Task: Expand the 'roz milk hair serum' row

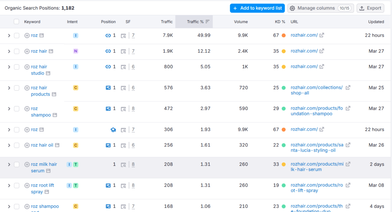Action: coord(9,164)
